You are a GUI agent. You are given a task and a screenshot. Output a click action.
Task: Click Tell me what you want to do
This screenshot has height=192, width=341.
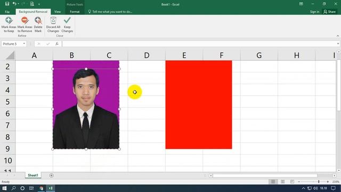click(x=110, y=12)
